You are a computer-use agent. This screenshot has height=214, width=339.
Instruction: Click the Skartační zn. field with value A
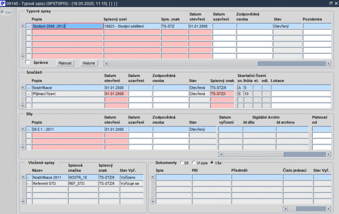pyautogui.click(x=240, y=88)
